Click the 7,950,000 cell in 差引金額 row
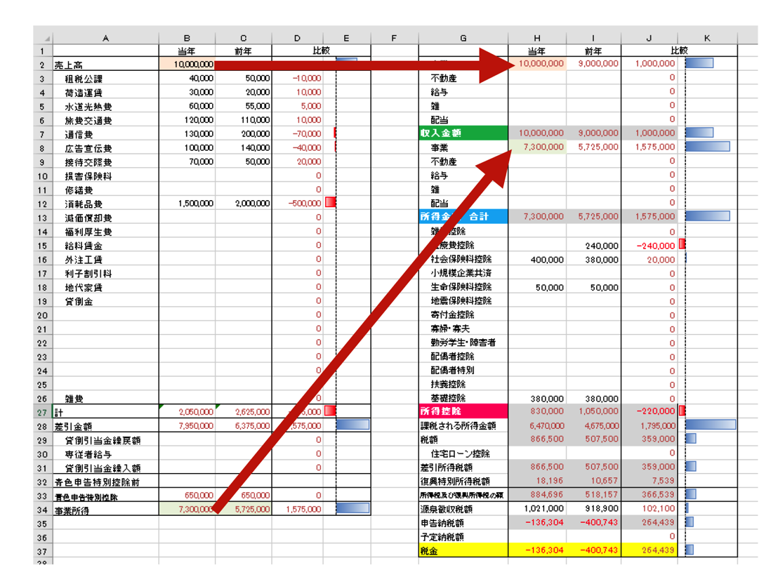771x577 pixels. [187, 425]
